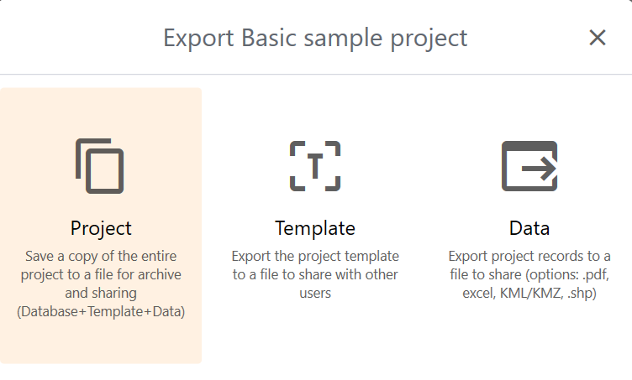
Task: Click the dialog title 'Export Basic sample project'
Action: (x=315, y=38)
